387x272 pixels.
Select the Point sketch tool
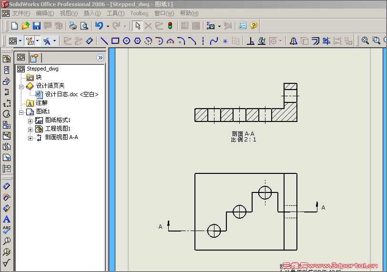tap(225, 41)
